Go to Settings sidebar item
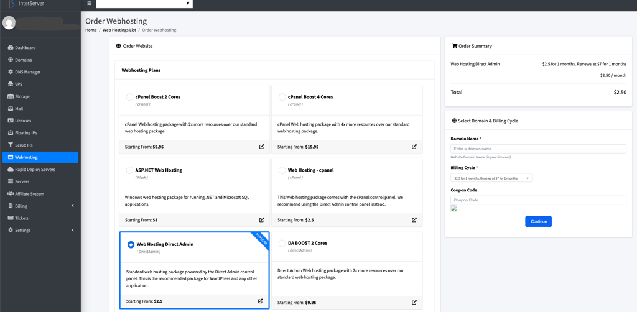Screen dimensions: 637x312 tap(40, 230)
